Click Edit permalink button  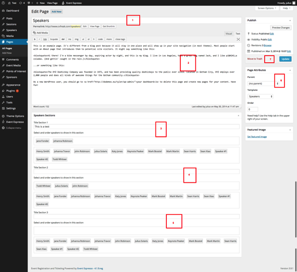(x=85, y=26)
